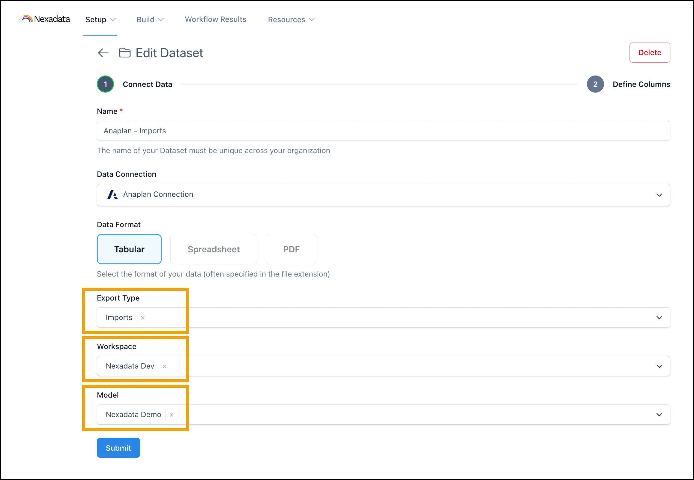Image resolution: width=694 pixels, height=480 pixels.
Task: Click the Delete button
Action: pyautogui.click(x=649, y=53)
